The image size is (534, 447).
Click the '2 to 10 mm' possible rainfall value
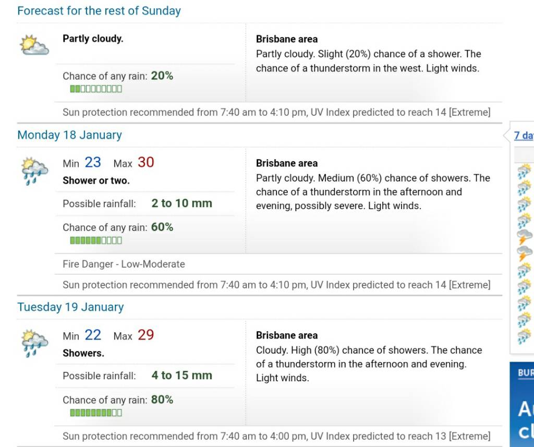coord(182,203)
